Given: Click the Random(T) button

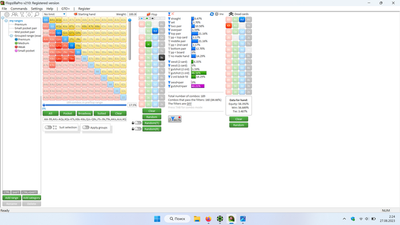Looking at the screenshot, I should pyautogui.click(x=152, y=123).
